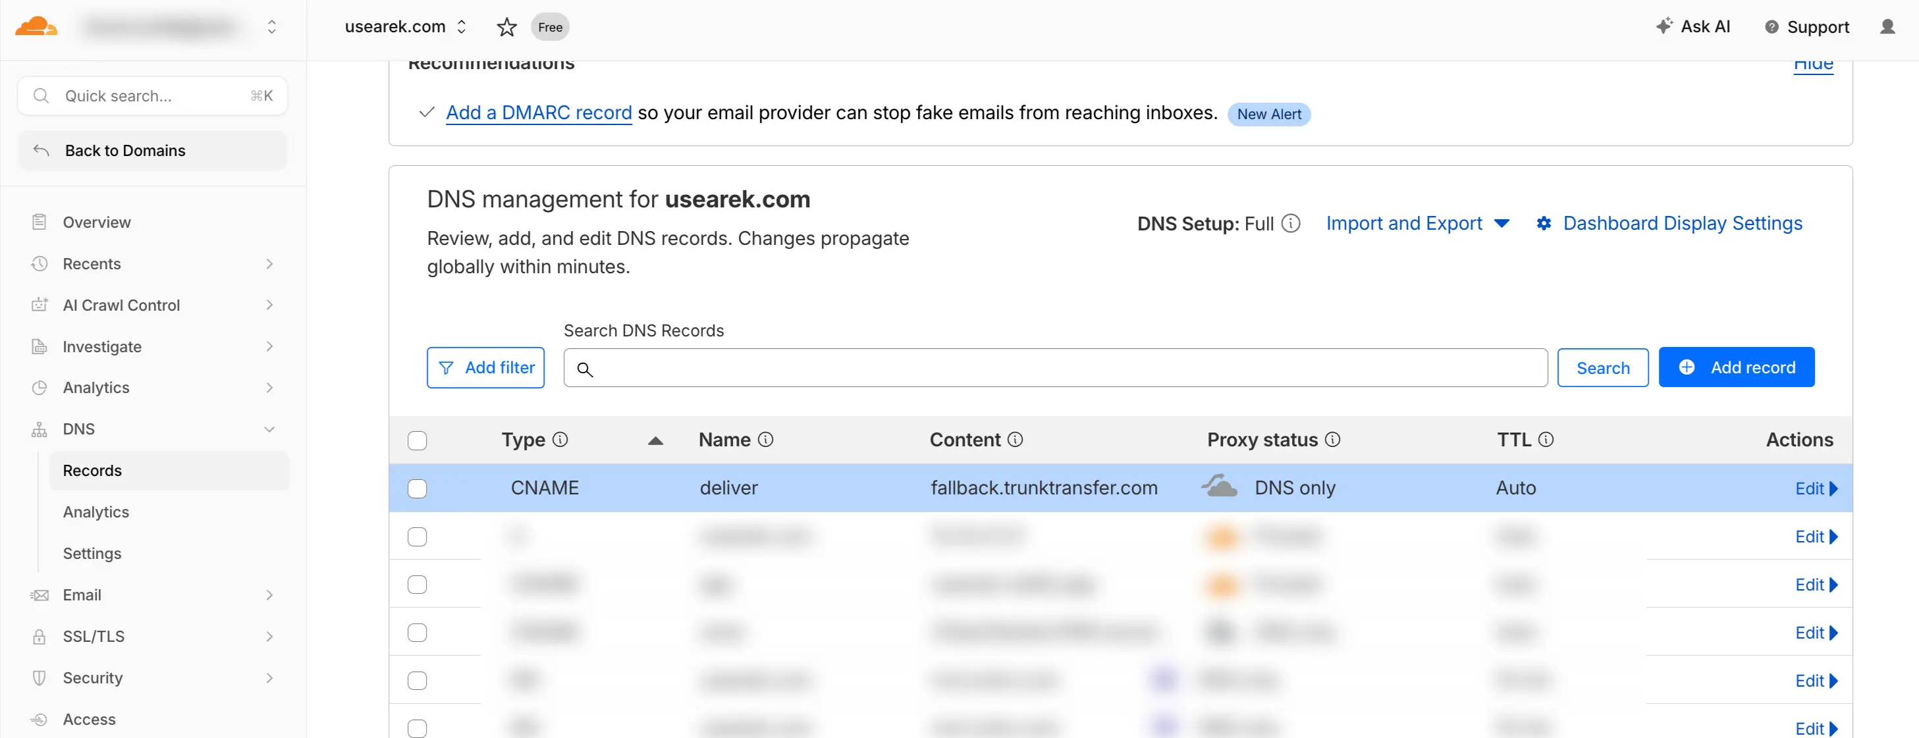Click the Cloudflare logo icon
Screen dimensions: 1919x738
(36, 27)
